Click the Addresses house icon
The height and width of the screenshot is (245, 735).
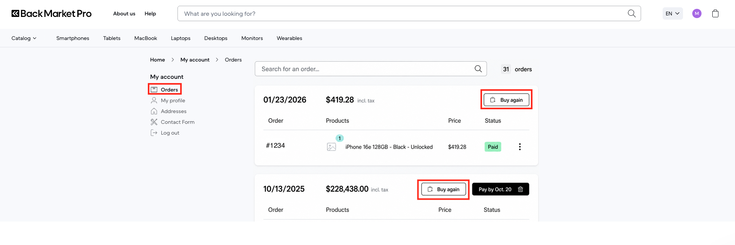(154, 111)
